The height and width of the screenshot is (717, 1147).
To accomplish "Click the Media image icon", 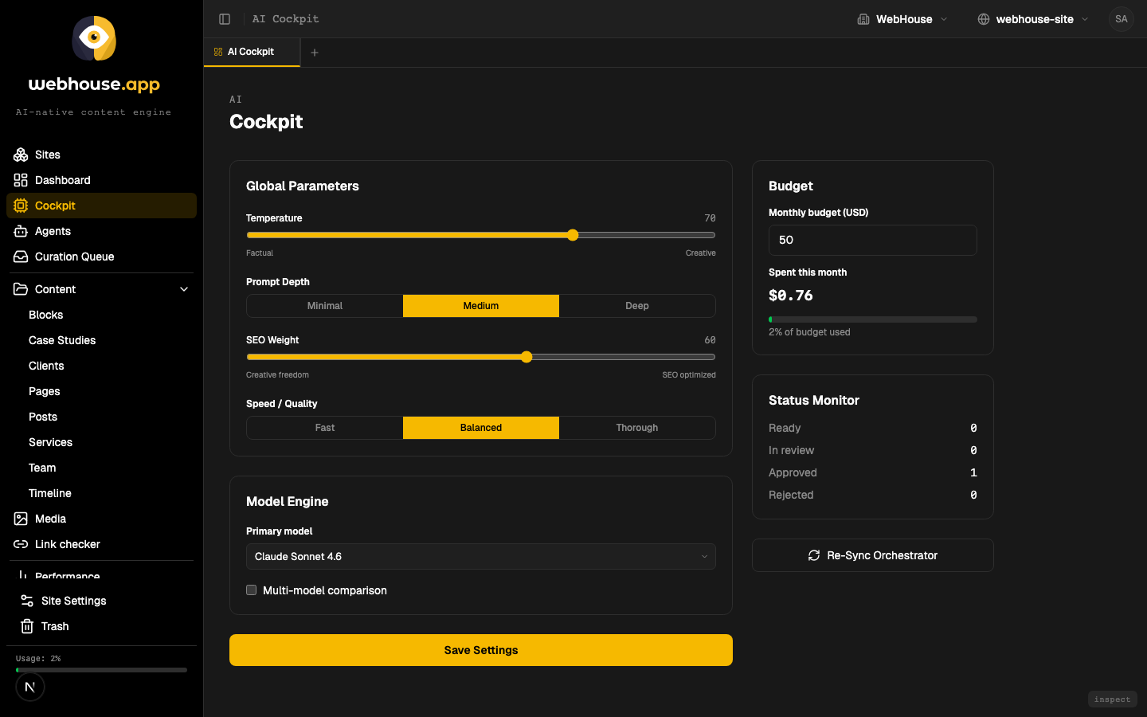I will tap(21, 519).
